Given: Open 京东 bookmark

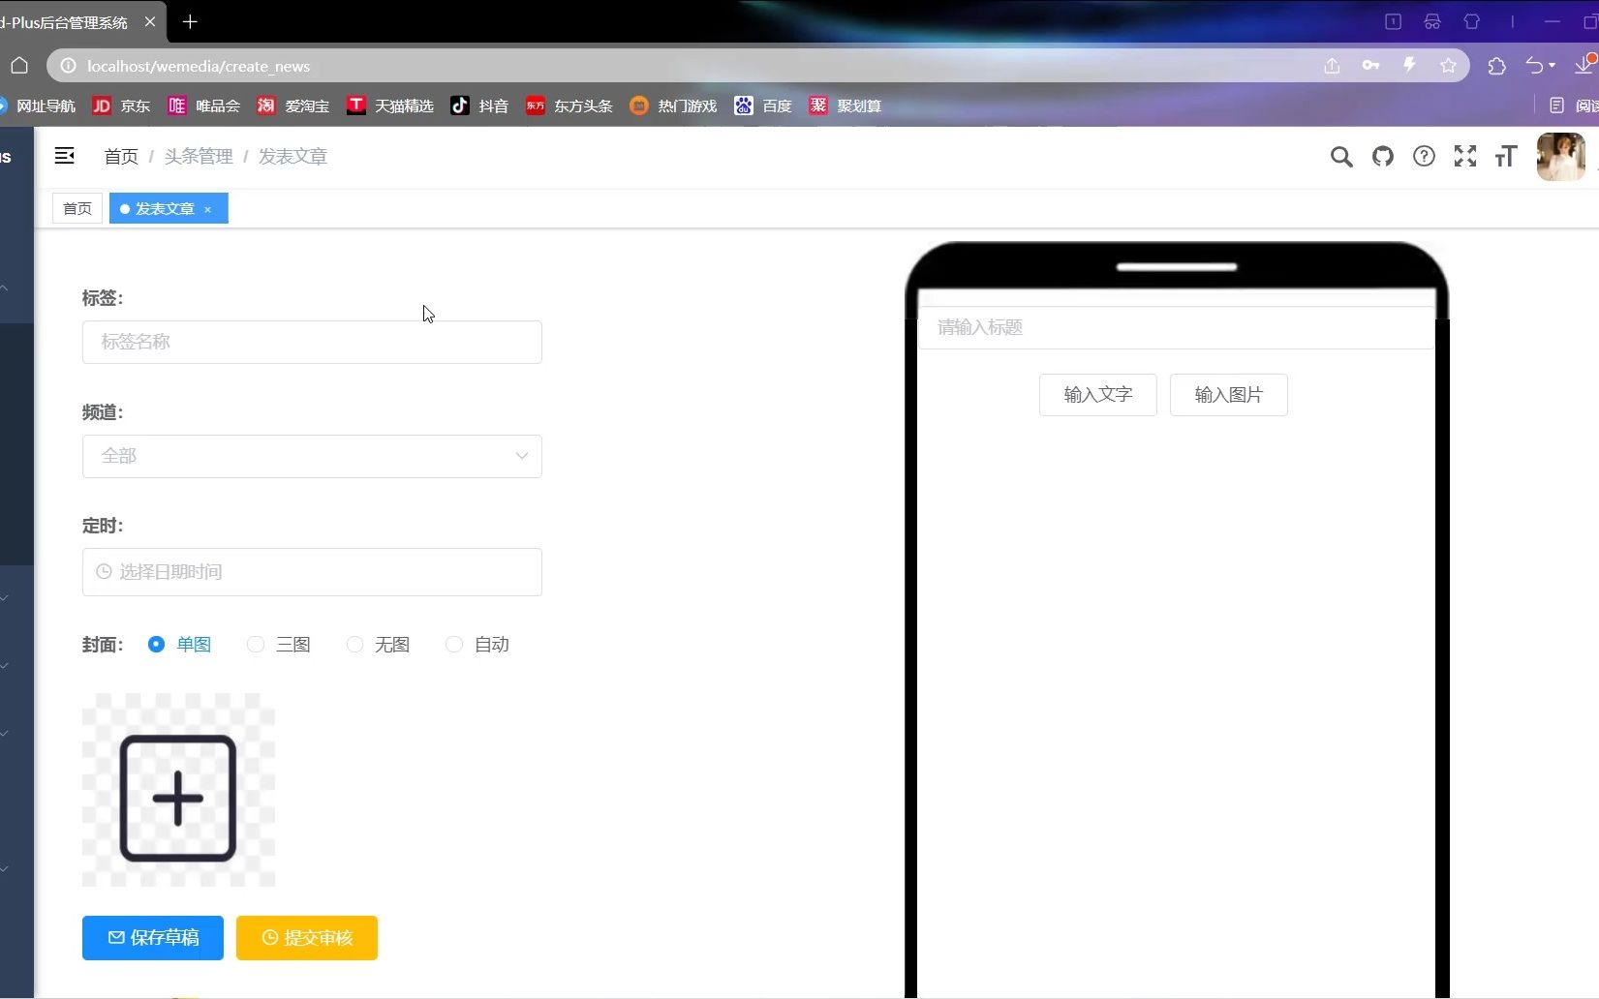Looking at the screenshot, I should tap(121, 106).
